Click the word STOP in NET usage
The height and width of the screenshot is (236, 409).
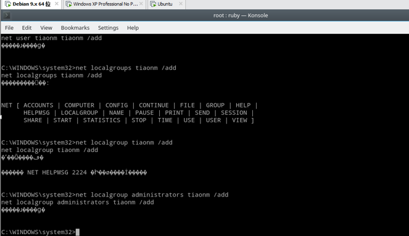139,120
